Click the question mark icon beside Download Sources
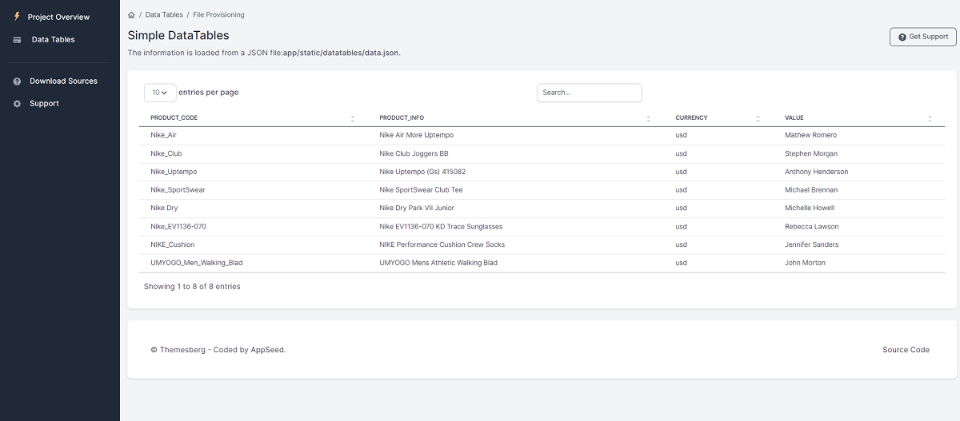This screenshot has height=421, width=960. tap(17, 81)
